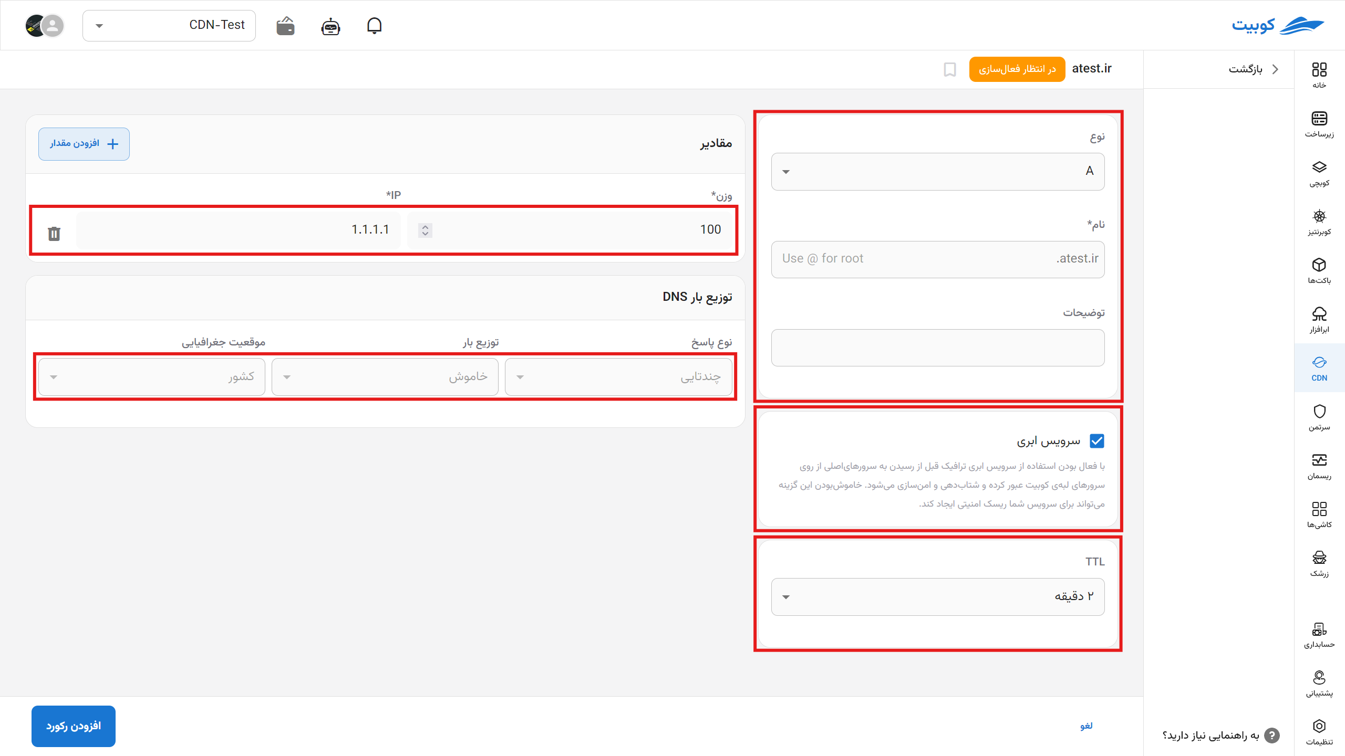The width and height of the screenshot is (1345, 756).
Task: Open the نوع پاسخ چندتایی dropdown
Action: click(618, 377)
